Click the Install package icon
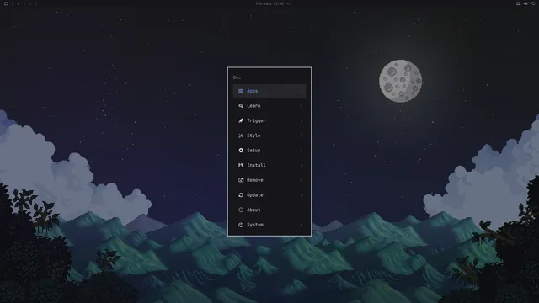The width and height of the screenshot is (539, 303). (241, 165)
